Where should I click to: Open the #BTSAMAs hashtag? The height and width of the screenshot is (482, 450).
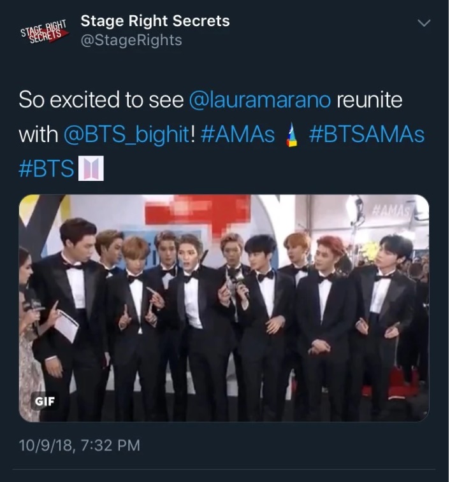366,136
